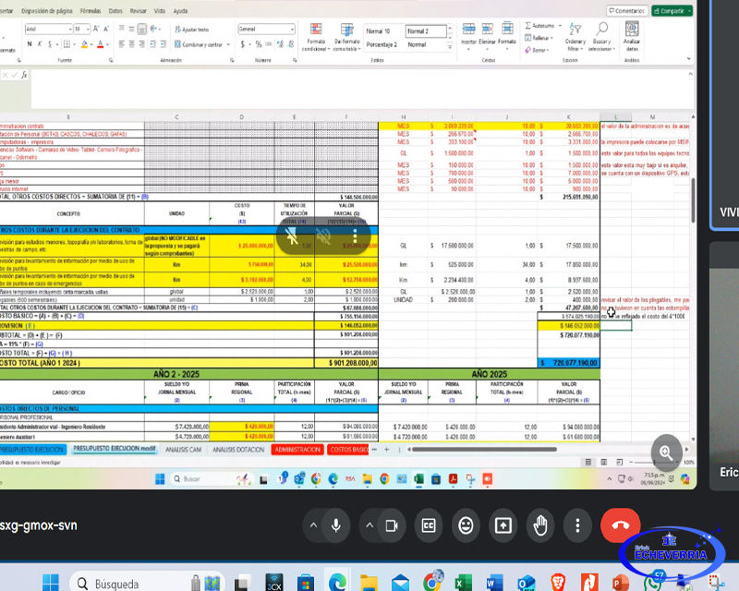Click the Comentarios button

click(x=625, y=11)
